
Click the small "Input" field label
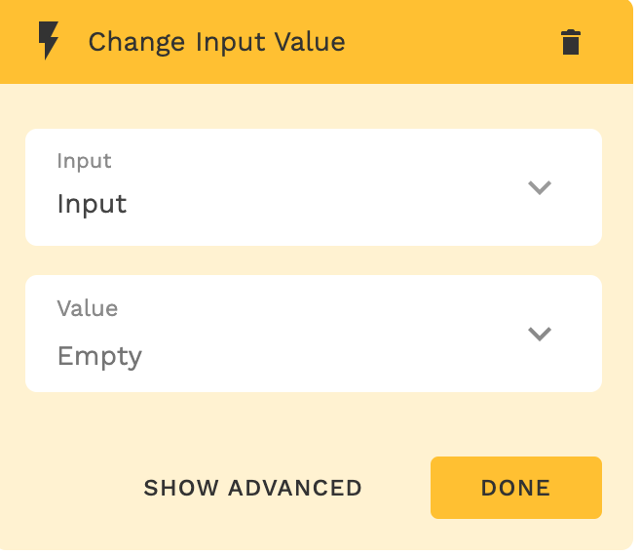point(84,161)
